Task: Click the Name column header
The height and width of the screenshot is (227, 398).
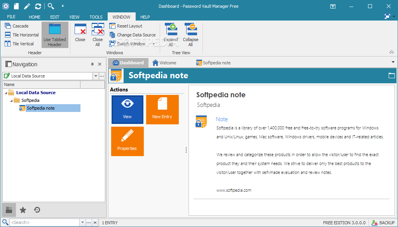Action: tap(41, 84)
